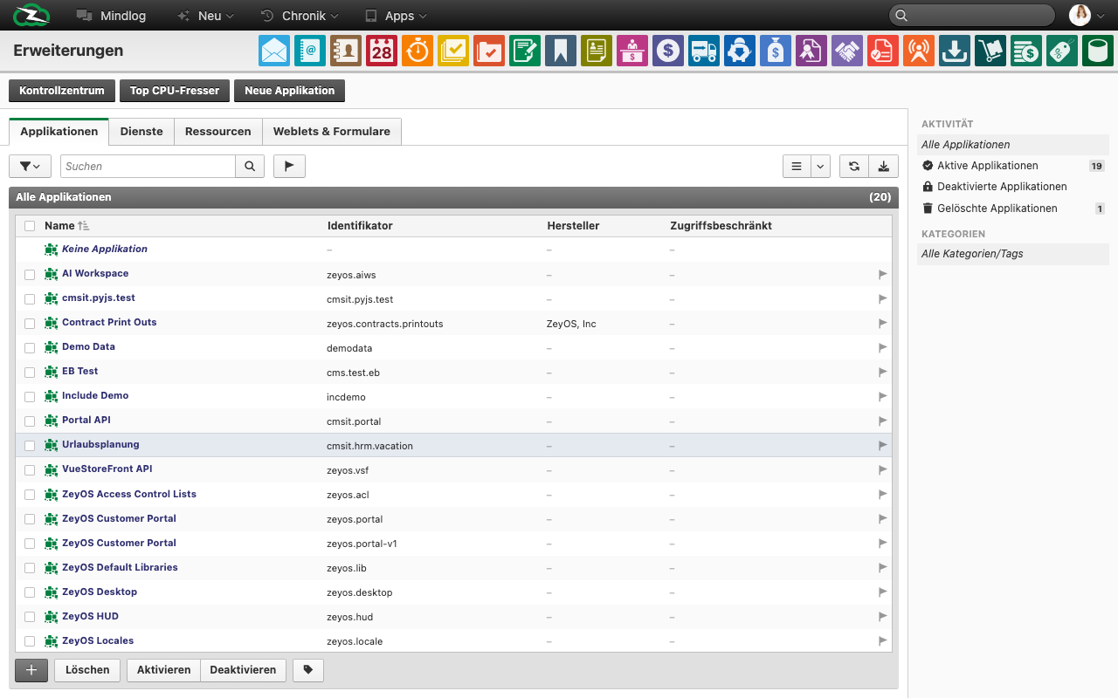The width and height of the screenshot is (1118, 698).
Task: Click the Löschen button
Action: 87,670
